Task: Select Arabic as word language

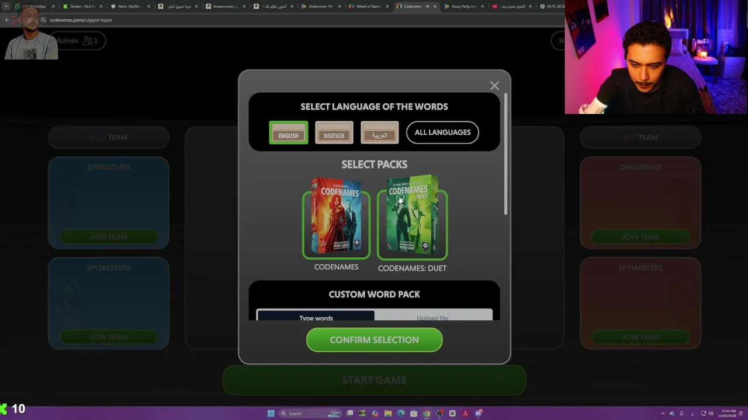Action: [x=379, y=132]
